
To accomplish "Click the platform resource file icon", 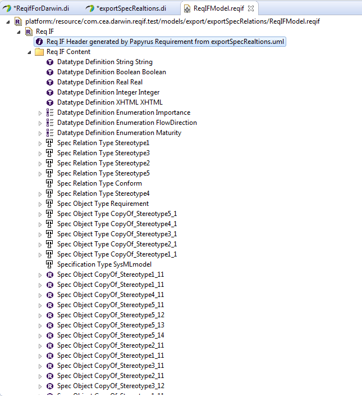I will 18,21.
